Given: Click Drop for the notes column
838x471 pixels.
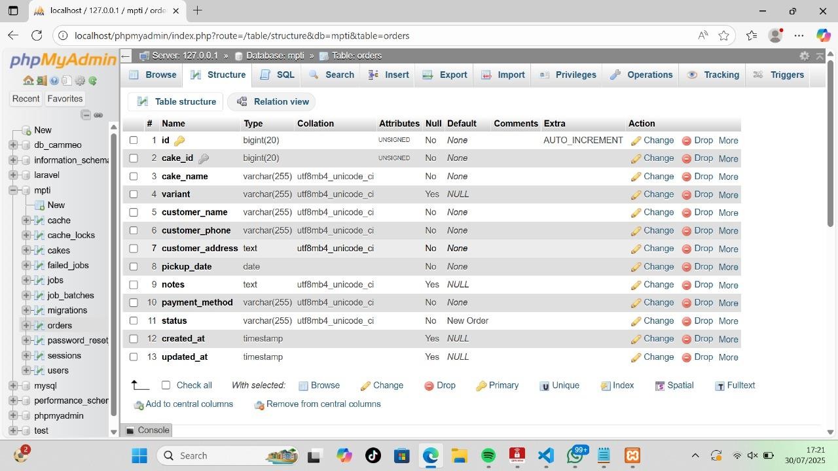Looking at the screenshot, I should [x=697, y=285].
